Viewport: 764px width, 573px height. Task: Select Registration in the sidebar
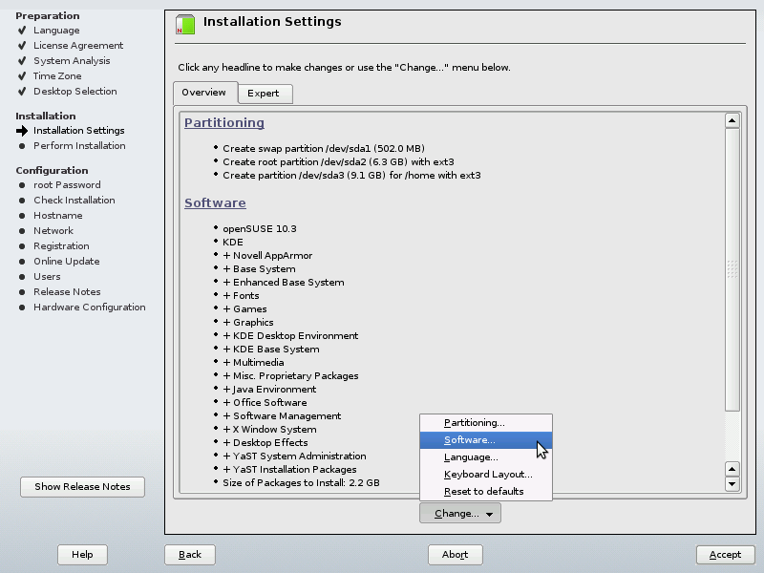tap(61, 246)
